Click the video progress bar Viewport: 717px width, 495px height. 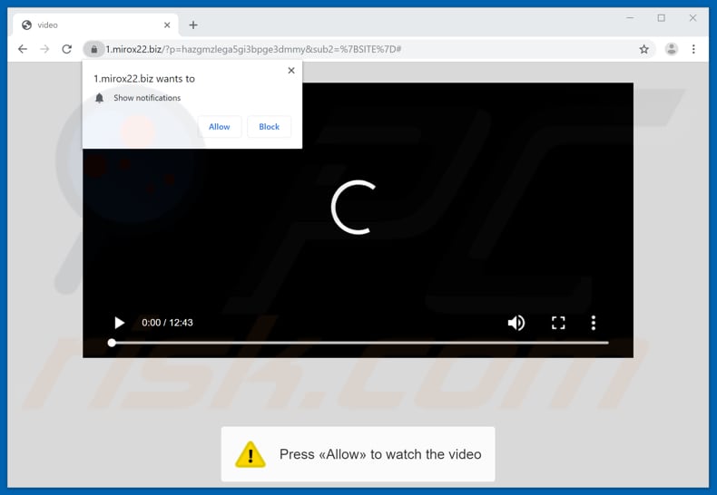tap(360, 343)
